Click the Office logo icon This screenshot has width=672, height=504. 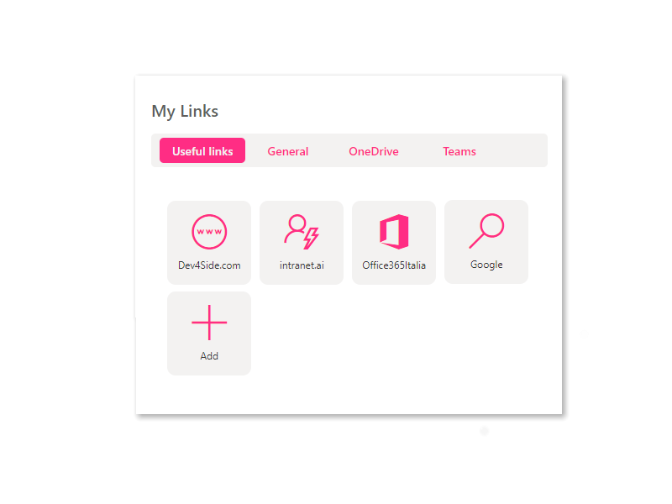[394, 232]
